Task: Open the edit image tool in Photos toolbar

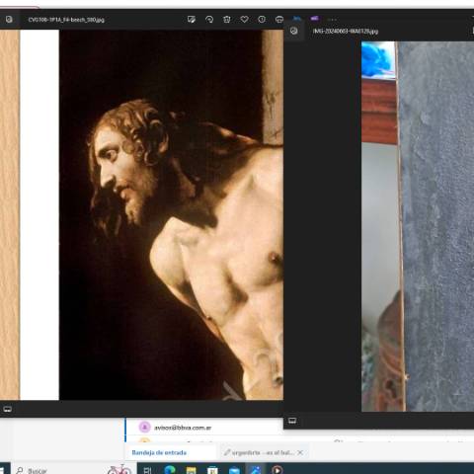Action: pos(191,20)
